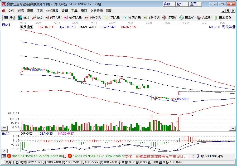
Task: Click the red 赢 logo in menu bar
Action: pyautogui.click(x=4, y=11)
